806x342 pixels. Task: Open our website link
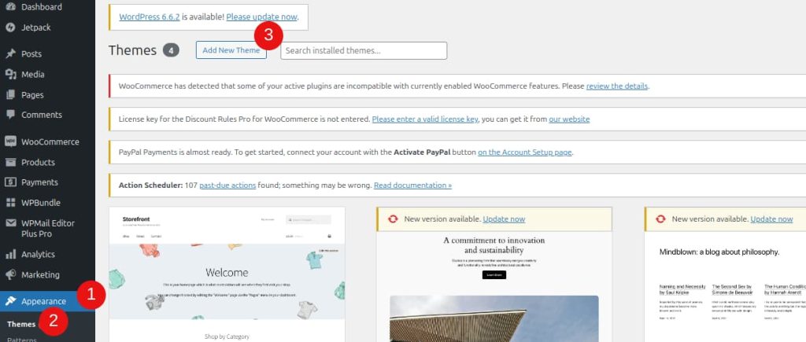click(569, 120)
